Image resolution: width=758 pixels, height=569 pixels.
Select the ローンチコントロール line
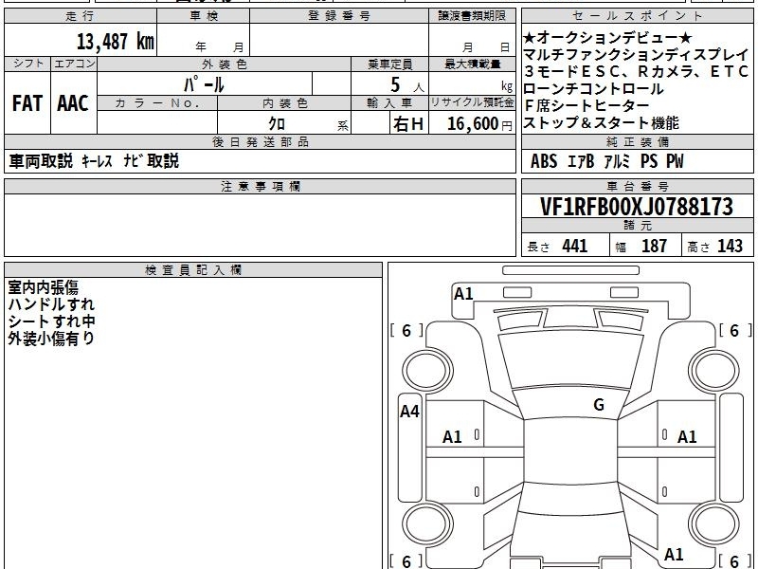point(593,88)
